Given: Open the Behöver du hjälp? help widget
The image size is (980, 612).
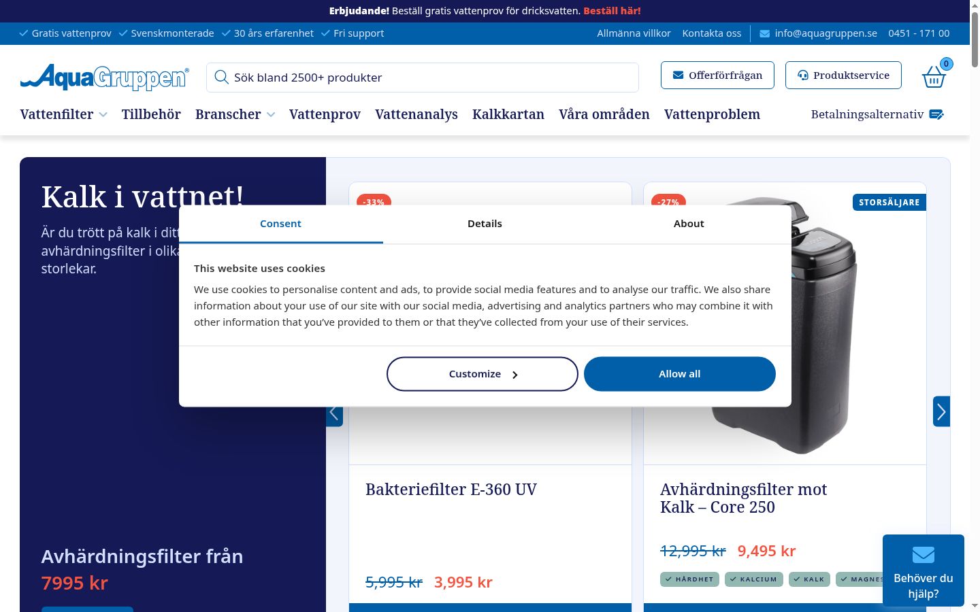Looking at the screenshot, I should [x=924, y=570].
